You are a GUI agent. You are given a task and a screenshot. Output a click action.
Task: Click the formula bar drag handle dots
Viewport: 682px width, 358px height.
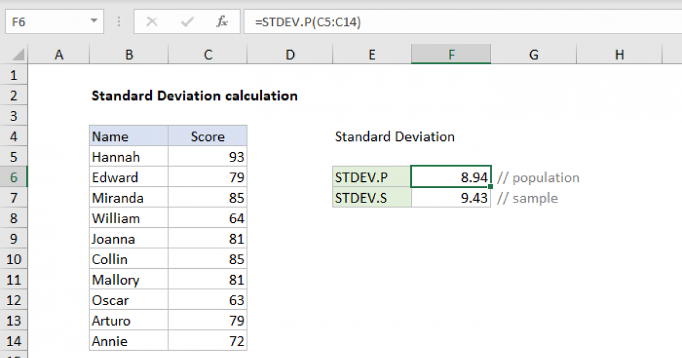119,22
